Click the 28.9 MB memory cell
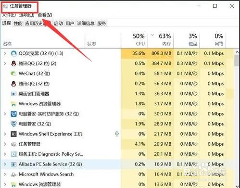Viewport: 240px width, 188px height. click(x=160, y=124)
